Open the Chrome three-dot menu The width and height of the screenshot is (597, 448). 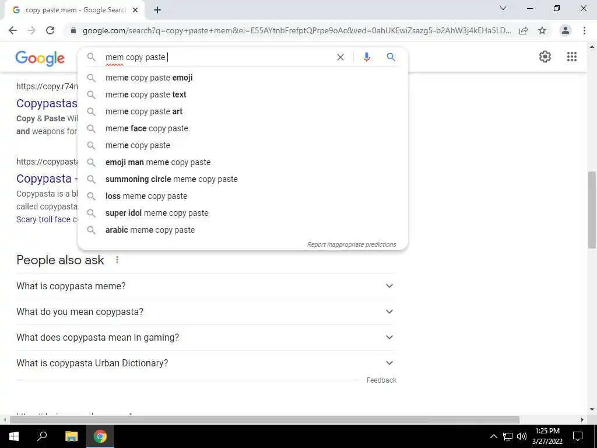click(584, 30)
